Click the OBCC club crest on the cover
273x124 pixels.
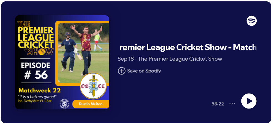(93, 86)
